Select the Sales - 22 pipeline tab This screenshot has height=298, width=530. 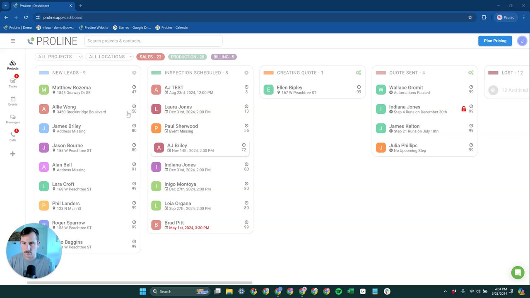pyautogui.click(x=150, y=57)
